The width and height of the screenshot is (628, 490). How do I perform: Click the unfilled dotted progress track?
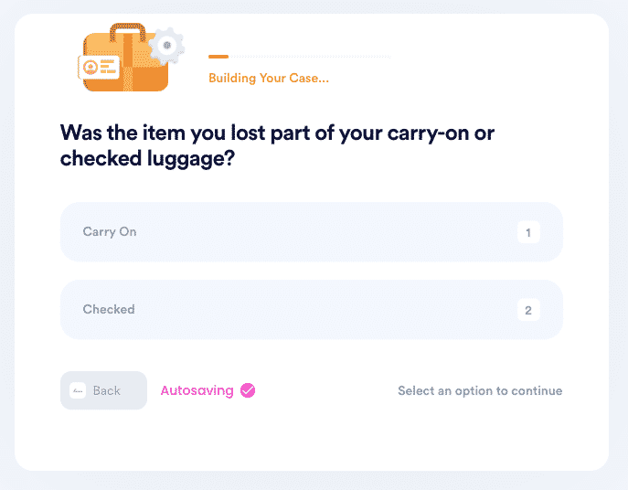pyautogui.click(x=310, y=57)
